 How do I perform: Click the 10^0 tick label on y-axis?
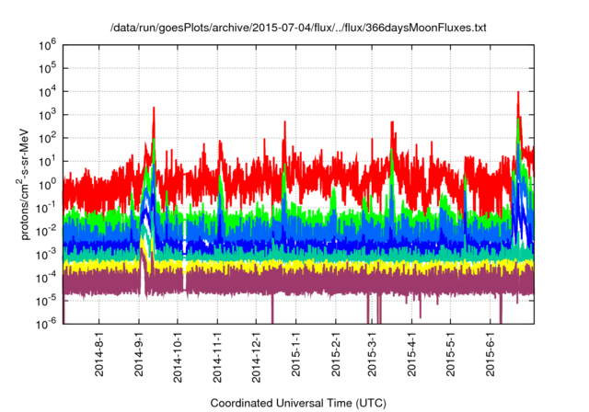48,183
